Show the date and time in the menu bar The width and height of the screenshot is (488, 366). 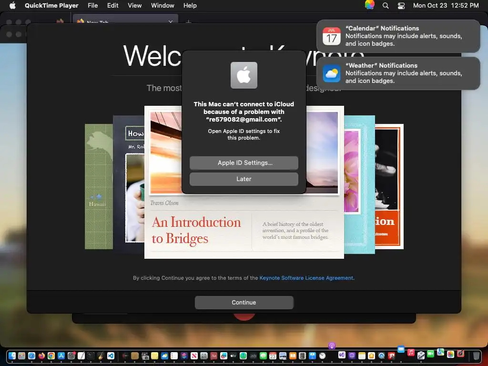[446, 6]
